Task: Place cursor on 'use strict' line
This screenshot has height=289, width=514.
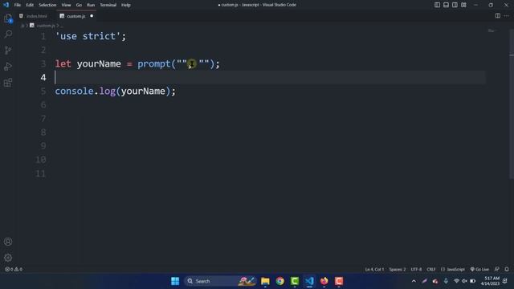Action: (91, 36)
